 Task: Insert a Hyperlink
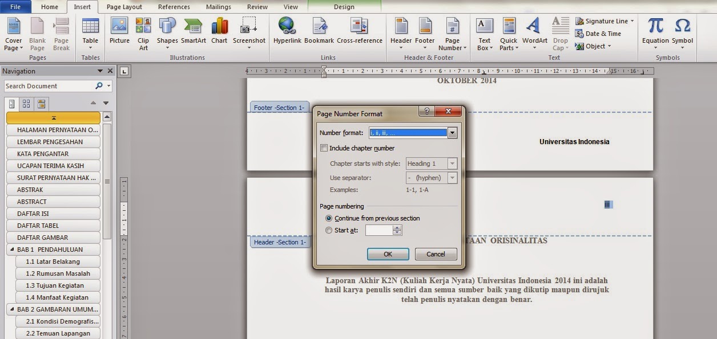tap(287, 31)
